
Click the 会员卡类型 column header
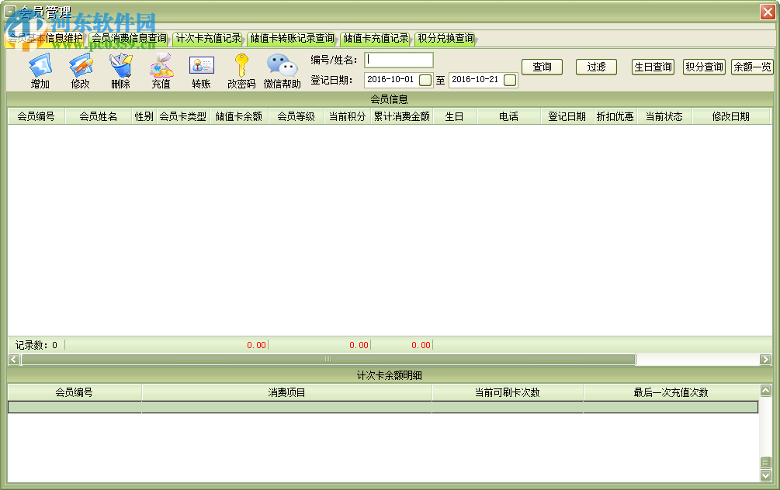(183, 116)
